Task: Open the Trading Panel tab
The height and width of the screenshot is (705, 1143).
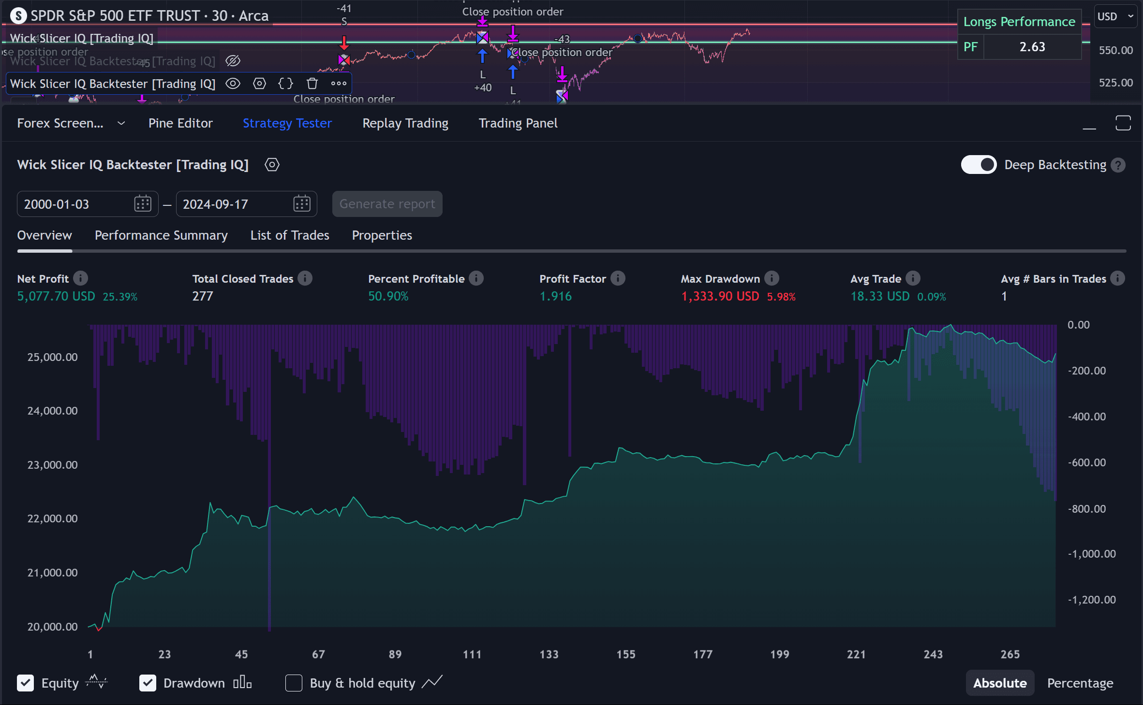Action: 518,123
